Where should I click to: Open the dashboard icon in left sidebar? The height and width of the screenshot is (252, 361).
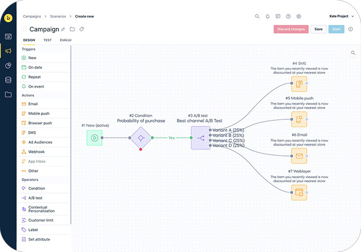point(8,36)
